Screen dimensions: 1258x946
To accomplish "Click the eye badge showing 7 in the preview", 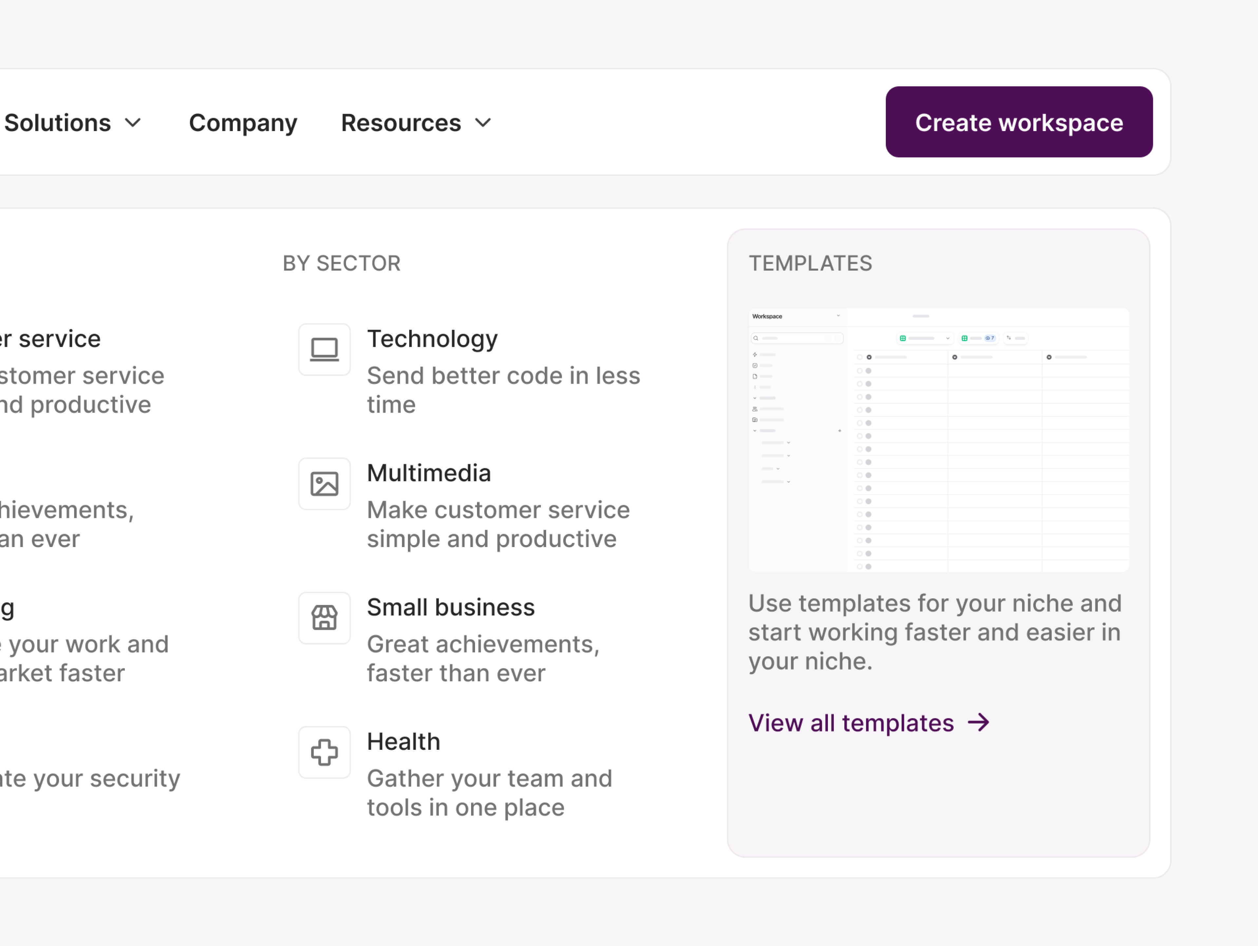I will [990, 338].
